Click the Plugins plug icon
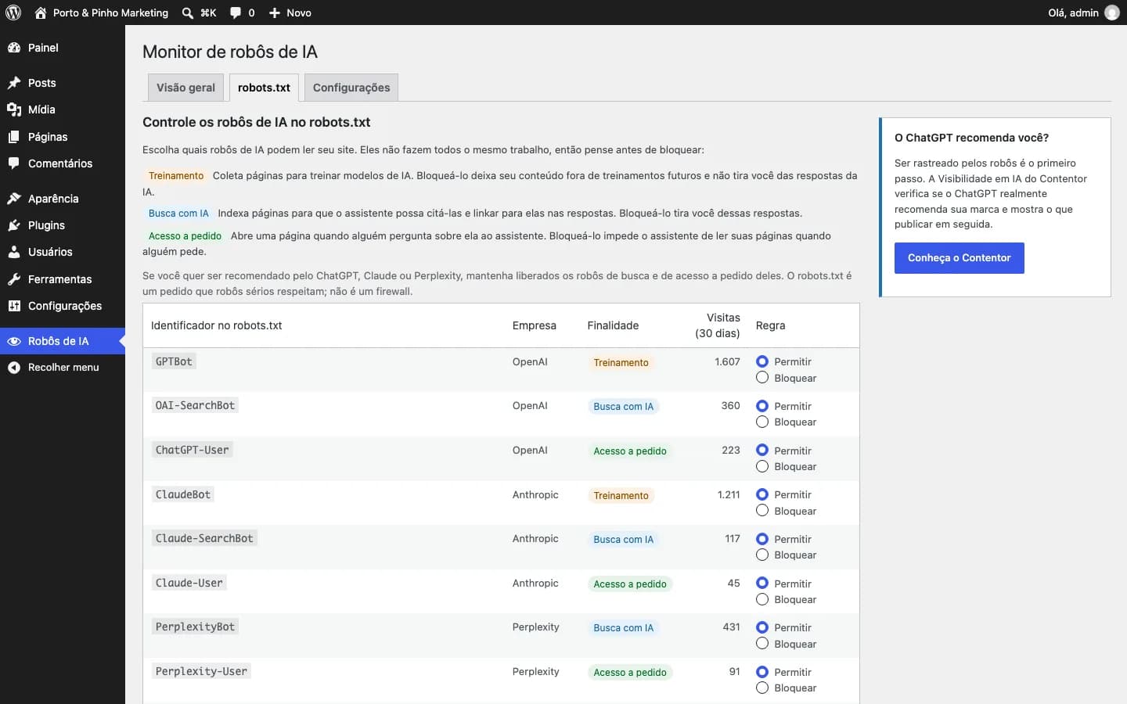The width and height of the screenshot is (1127, 704). point(14,225)
